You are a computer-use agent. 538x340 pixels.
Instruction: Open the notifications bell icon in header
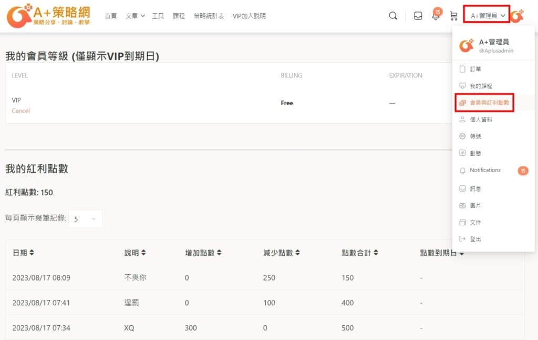(436, 16)
